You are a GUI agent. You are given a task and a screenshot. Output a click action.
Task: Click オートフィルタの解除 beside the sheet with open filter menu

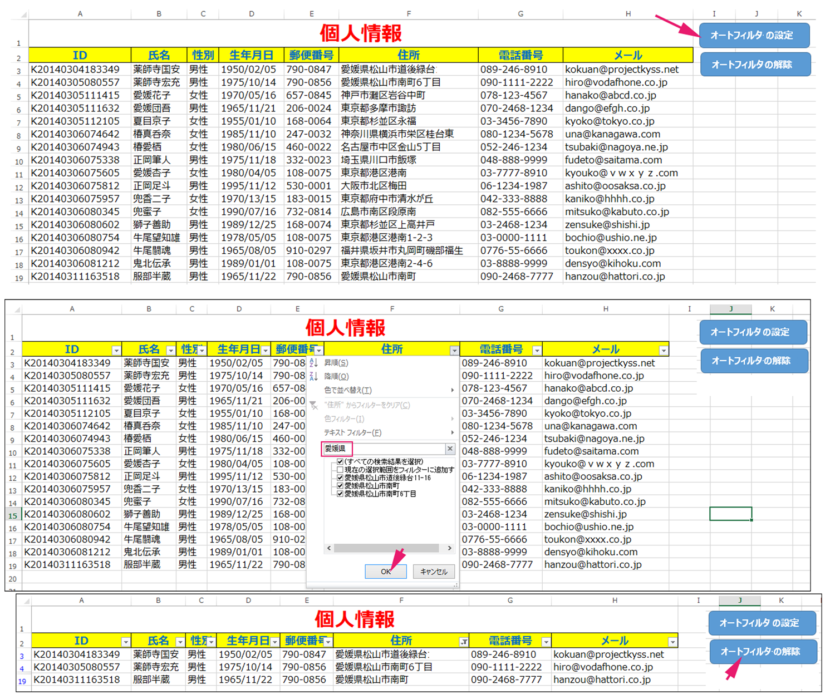[x=753, y=361]
